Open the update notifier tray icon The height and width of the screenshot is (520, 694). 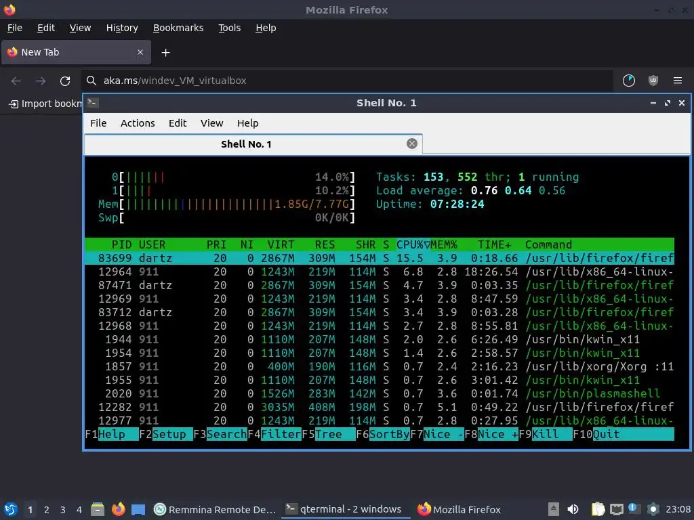pyautogui.click(x=634, y=509)
